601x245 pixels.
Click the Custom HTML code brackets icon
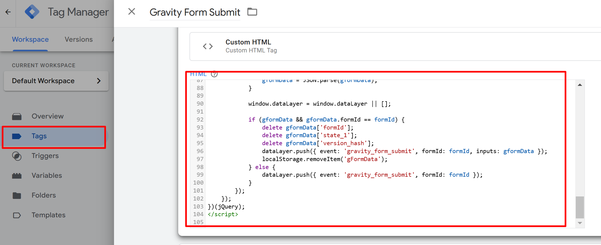pyautogui.click(x=208, y=46)
